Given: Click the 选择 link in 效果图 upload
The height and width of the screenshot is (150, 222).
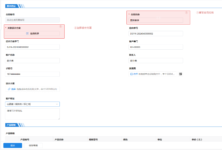Looking at the screenshot, I should [x=135, y=74].
